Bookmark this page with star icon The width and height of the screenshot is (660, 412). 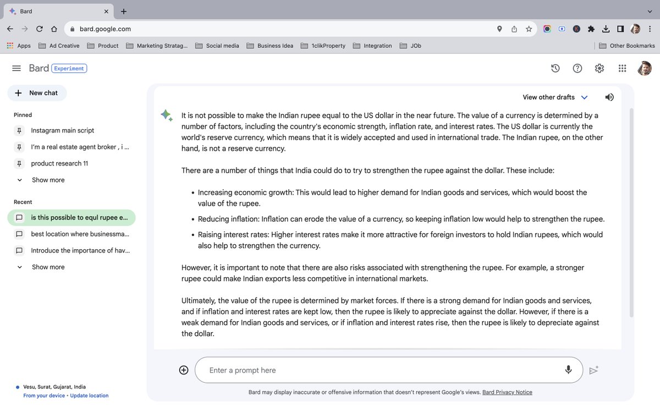(x=529, y=29)
